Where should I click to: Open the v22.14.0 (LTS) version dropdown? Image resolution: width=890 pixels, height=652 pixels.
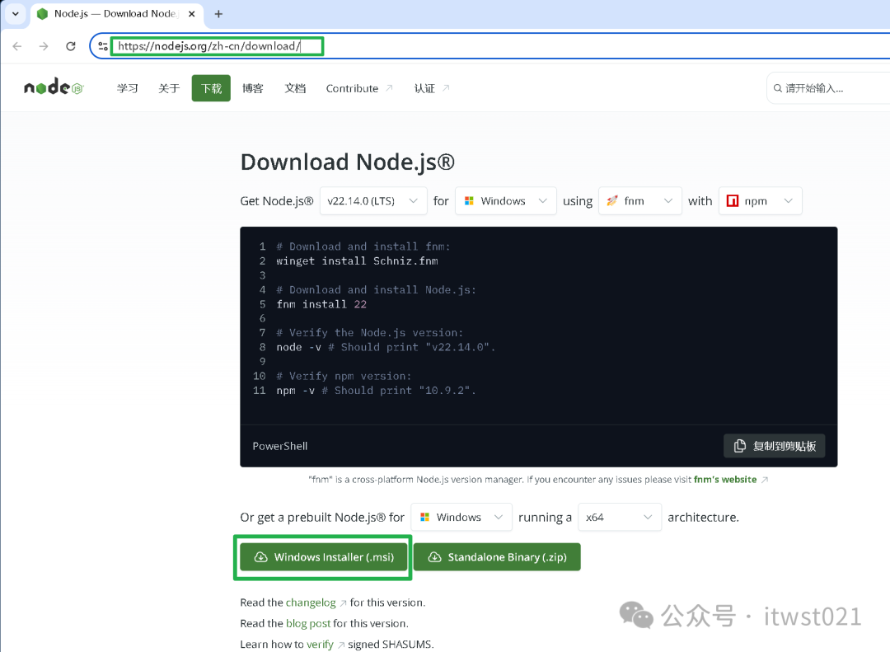[373, 200]
